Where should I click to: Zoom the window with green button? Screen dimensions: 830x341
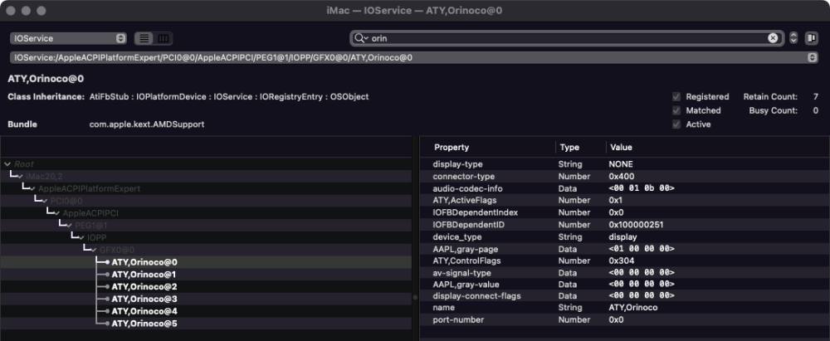[x=41, y=11]
